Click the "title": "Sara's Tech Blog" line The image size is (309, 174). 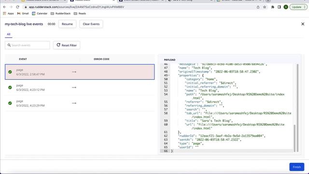209,120
